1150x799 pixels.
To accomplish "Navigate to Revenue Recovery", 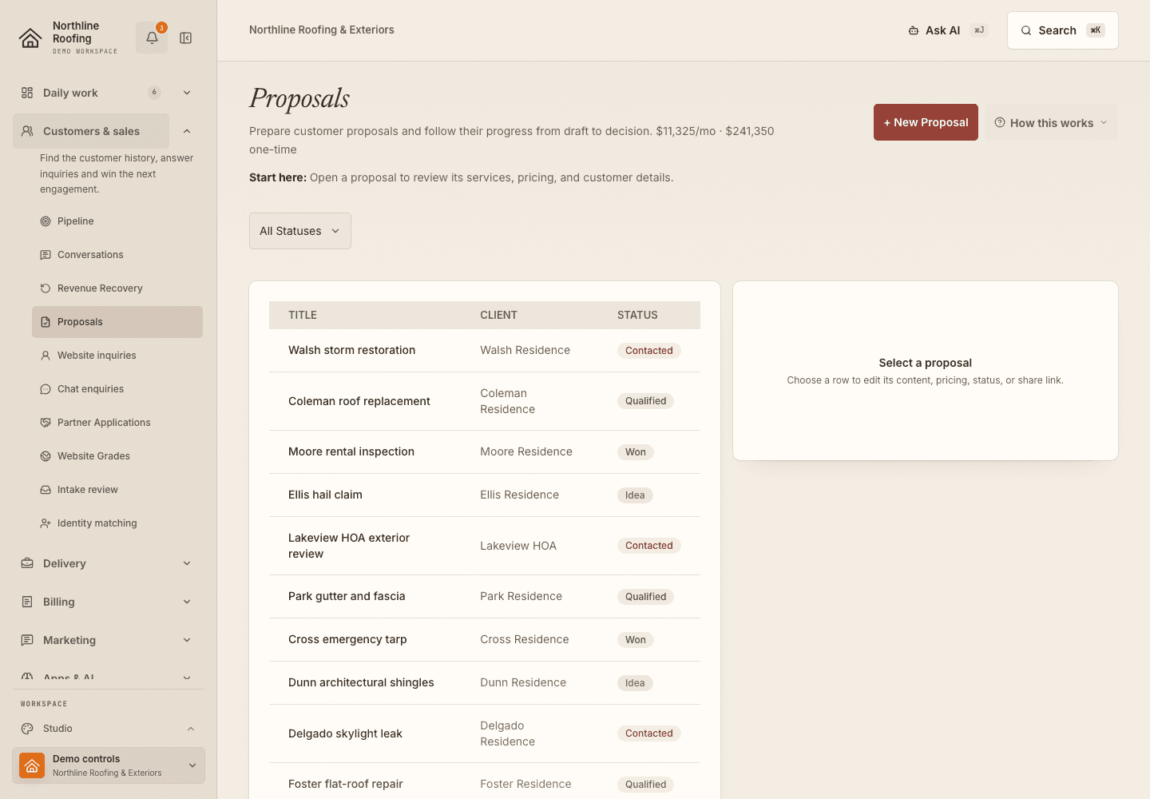I will [117, 288].
